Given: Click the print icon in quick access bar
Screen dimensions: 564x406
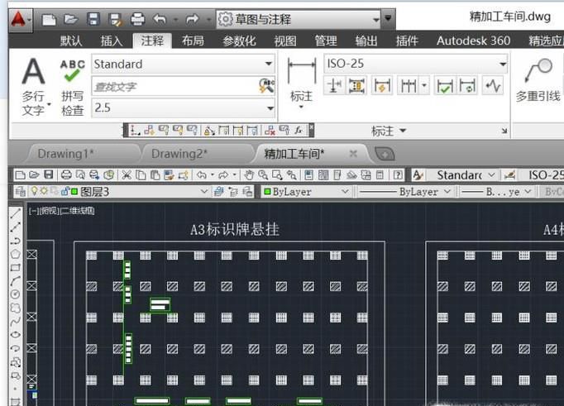Looking at the screenshot, I should pyautogui.click(x=136, y=19).
